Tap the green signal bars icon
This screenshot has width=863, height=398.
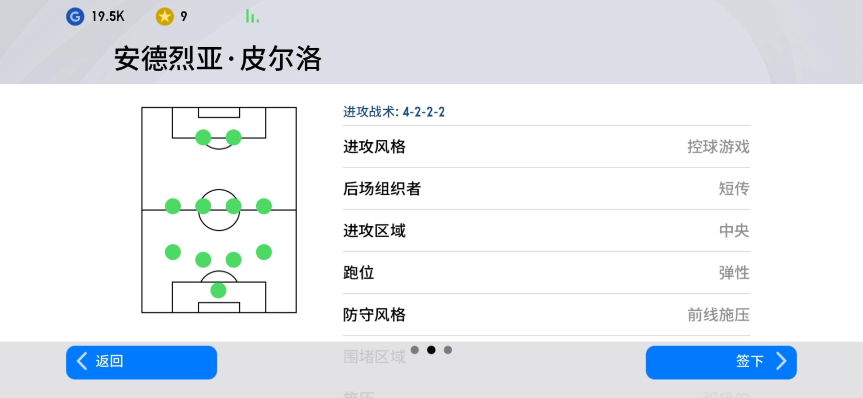click(x=252, y=16)
